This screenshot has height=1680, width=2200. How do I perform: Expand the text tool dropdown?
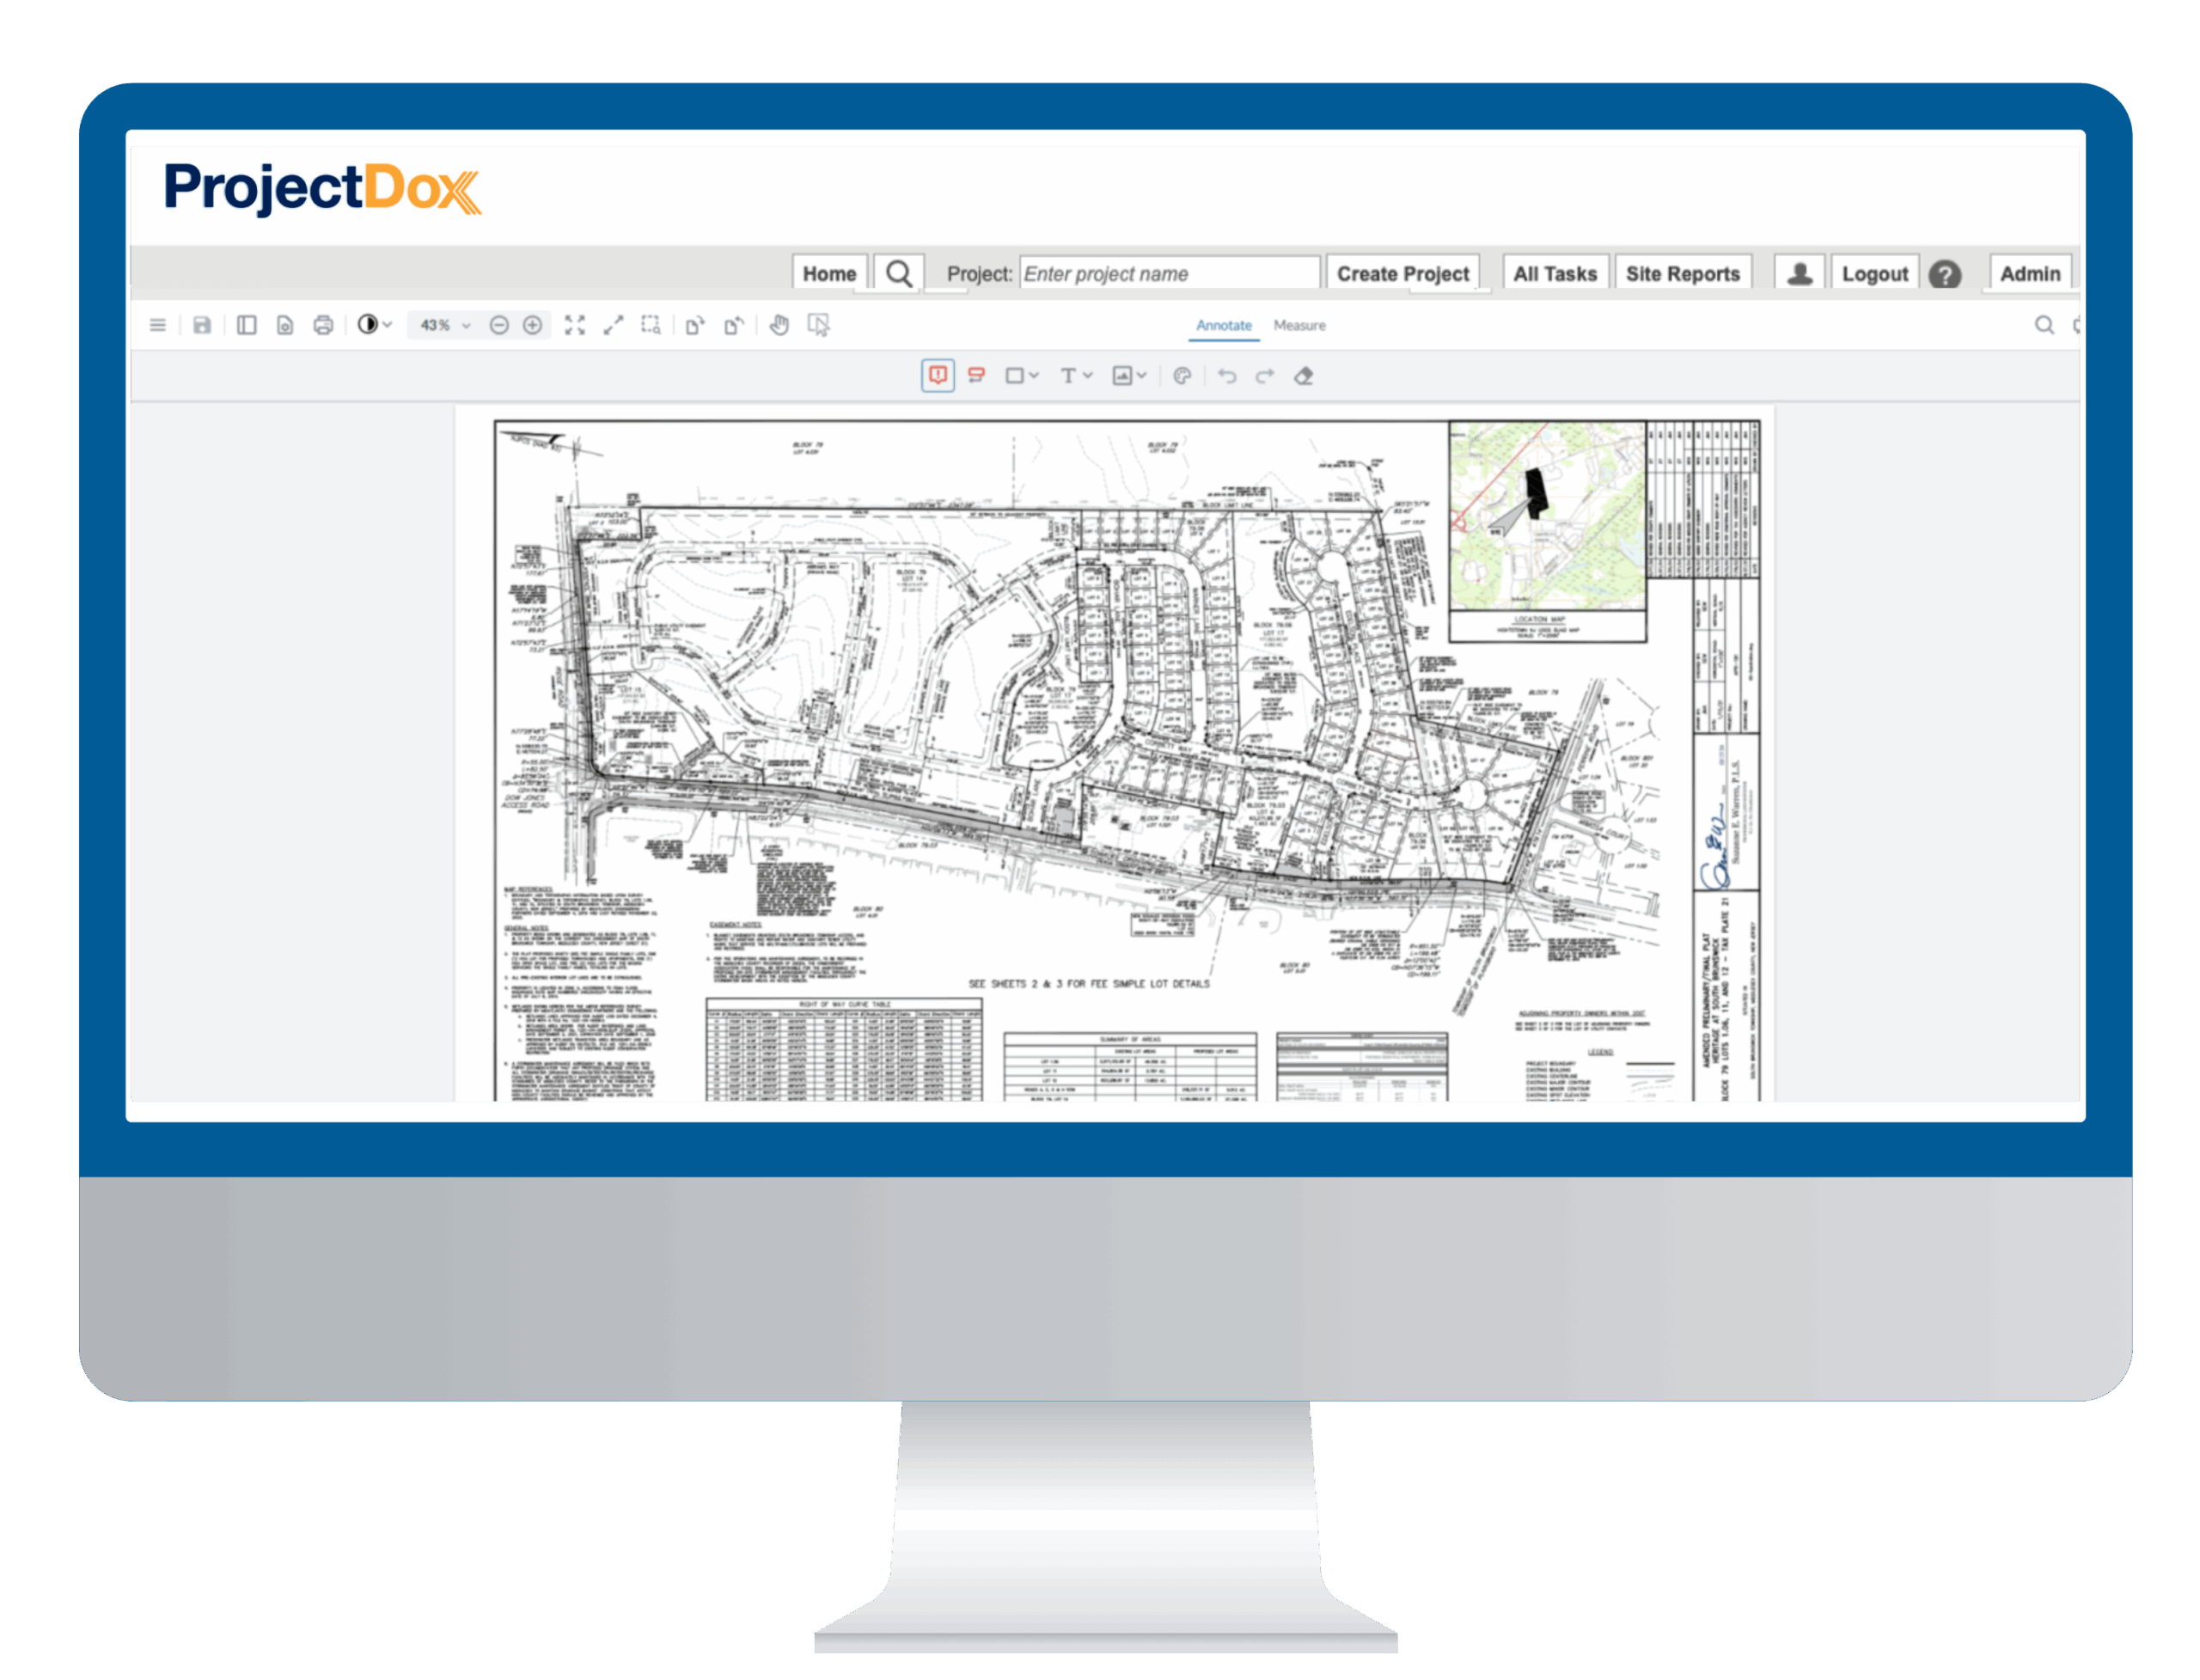[x=1088, y=376]
